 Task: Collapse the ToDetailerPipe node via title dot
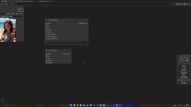point(47,20)
